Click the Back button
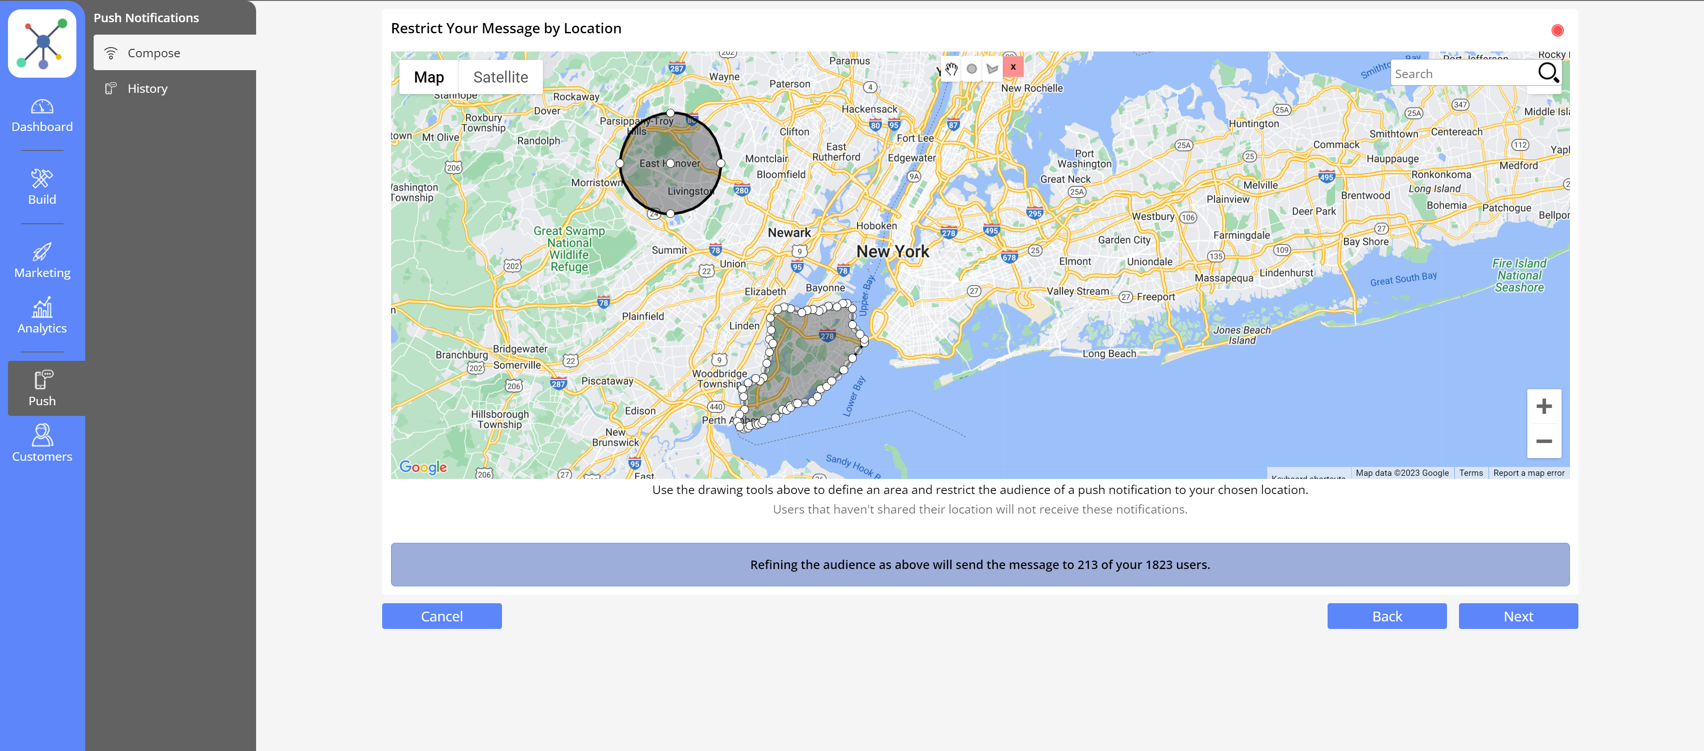 point(1387,616)
